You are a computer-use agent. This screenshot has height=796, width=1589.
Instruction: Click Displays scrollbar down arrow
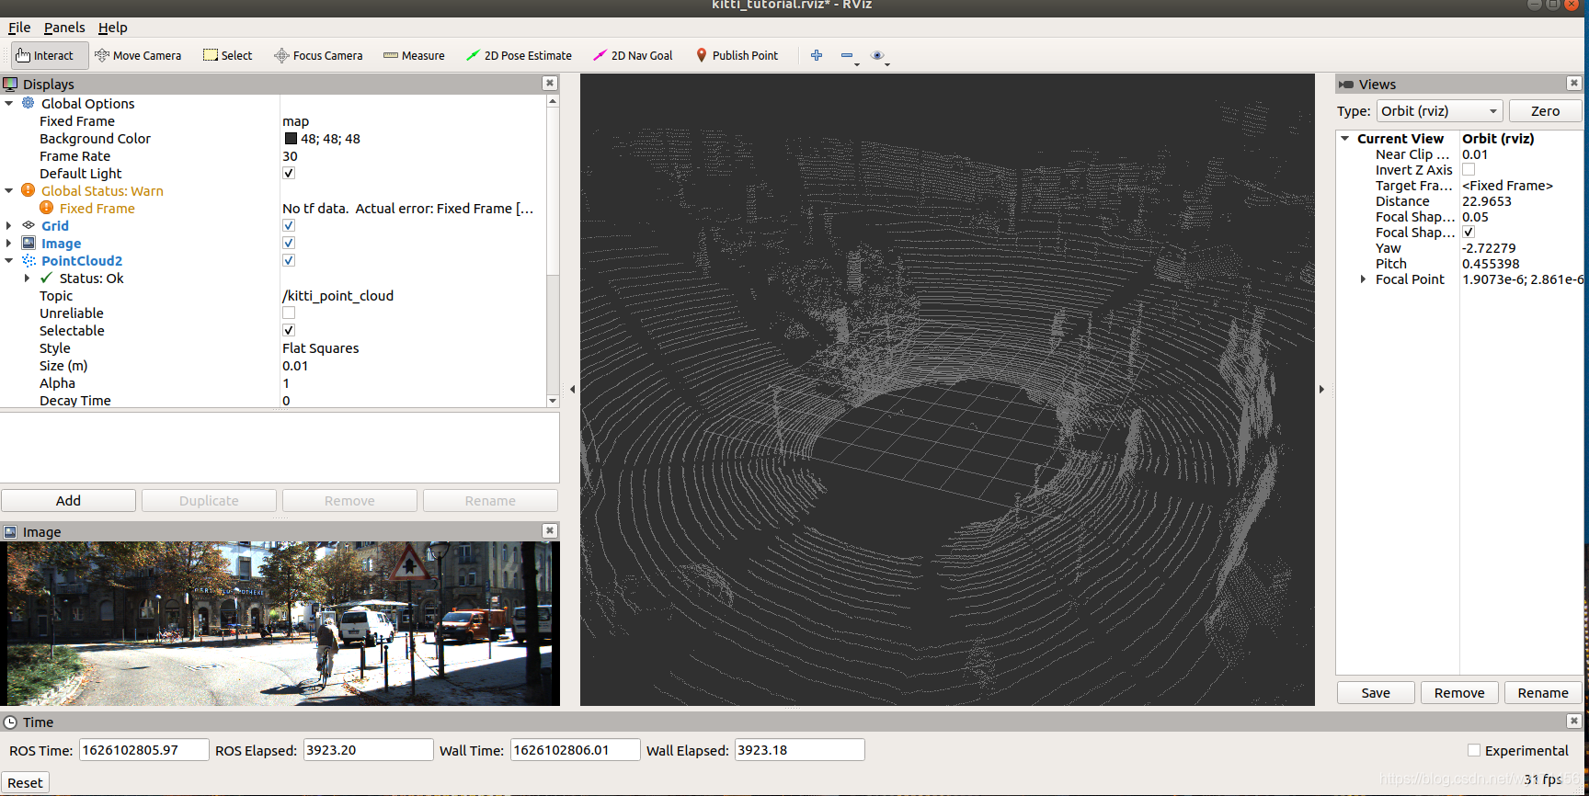(553, 401)
